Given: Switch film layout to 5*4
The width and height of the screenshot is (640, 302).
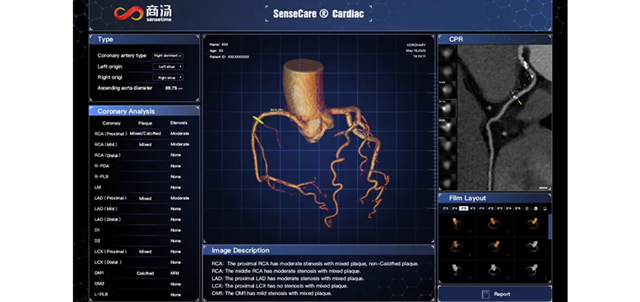Looking at the screenshot, I should (509, 209).
